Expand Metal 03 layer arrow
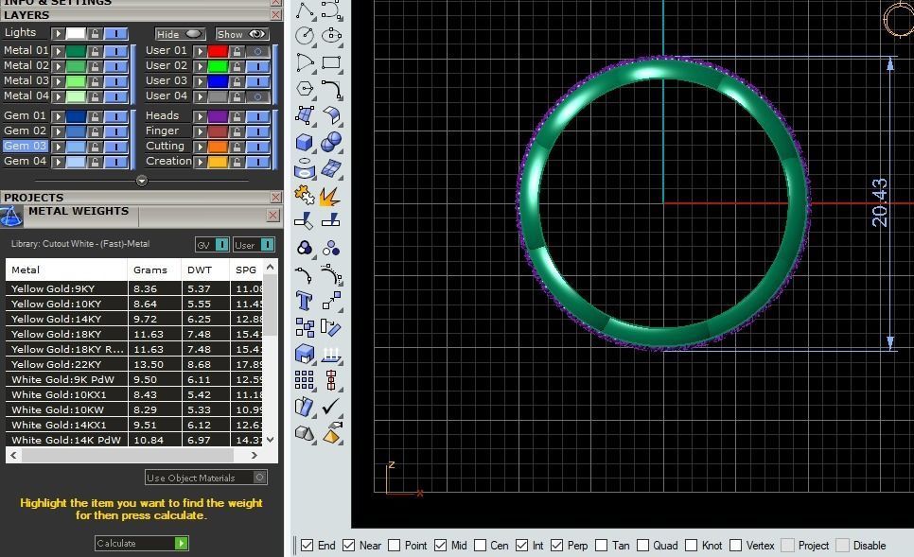 tap(58, 81)
